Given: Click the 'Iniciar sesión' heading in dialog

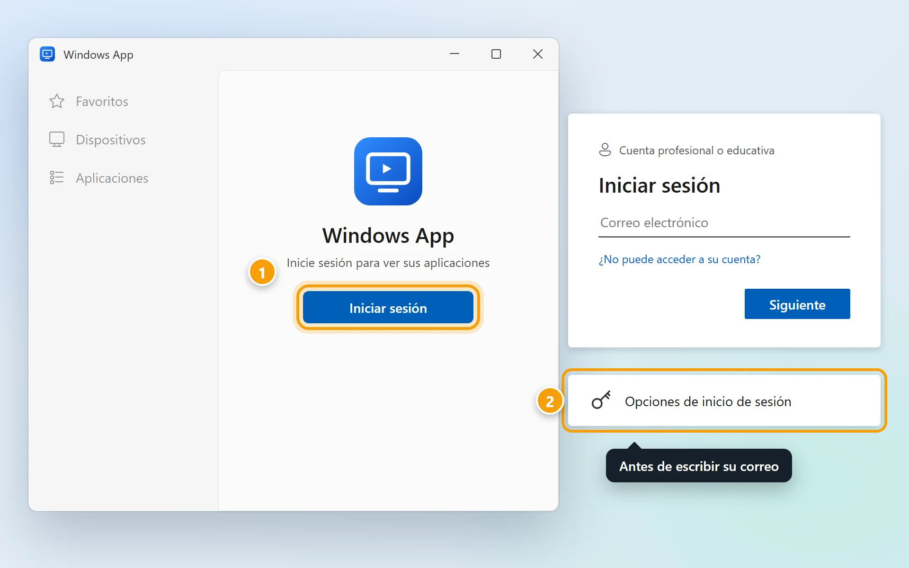Looking at the screenshot, I should (659, 186).
